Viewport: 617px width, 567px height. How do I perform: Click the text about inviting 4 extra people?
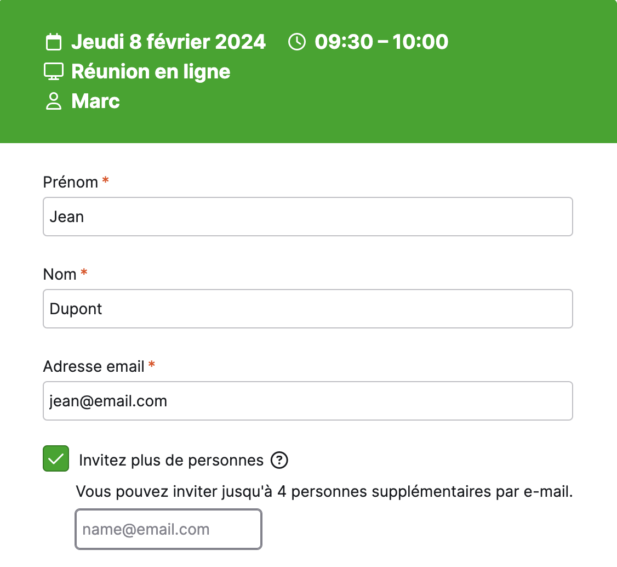point(324,491)
